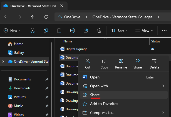The width and height of the screenshot is (171, 117).
Task: Click the Rename icon in the toolbar
Action: tap(73, 30)
